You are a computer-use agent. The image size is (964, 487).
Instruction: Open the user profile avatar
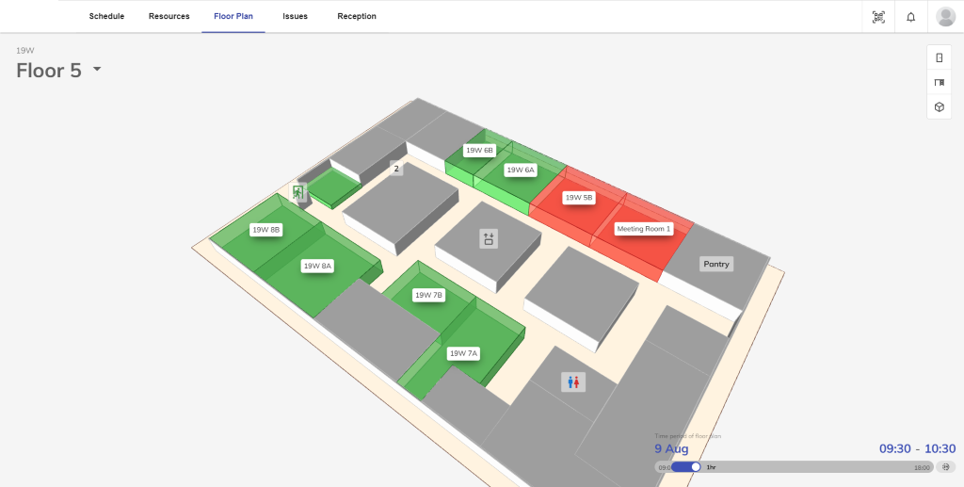pos(945,17)
